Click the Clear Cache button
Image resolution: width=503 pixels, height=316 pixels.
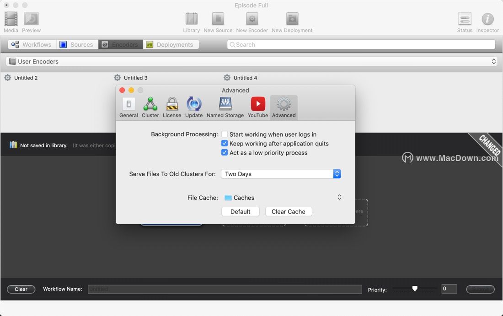(x=289, y=211)
